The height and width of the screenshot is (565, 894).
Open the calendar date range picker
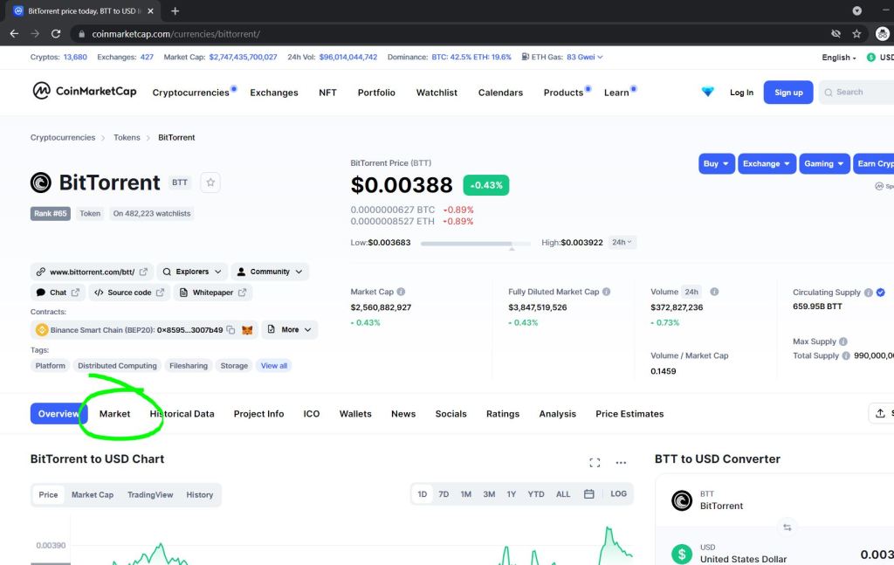click(x=588, y=494)
